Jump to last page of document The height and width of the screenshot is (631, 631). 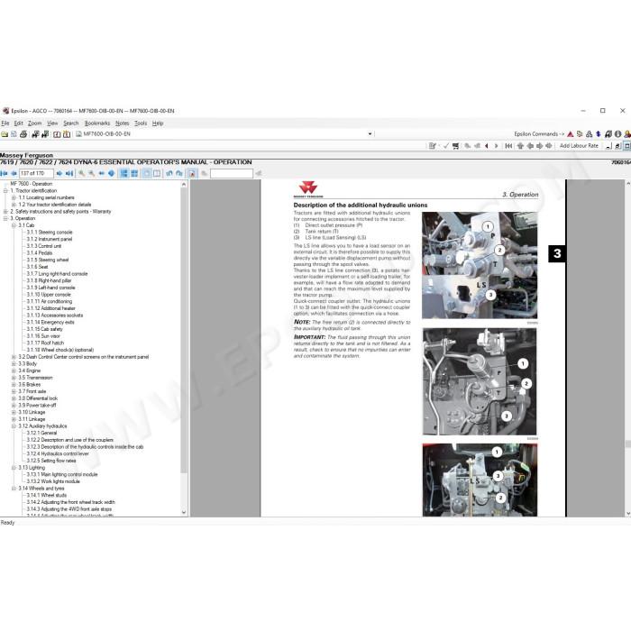[x=69, y=173]
